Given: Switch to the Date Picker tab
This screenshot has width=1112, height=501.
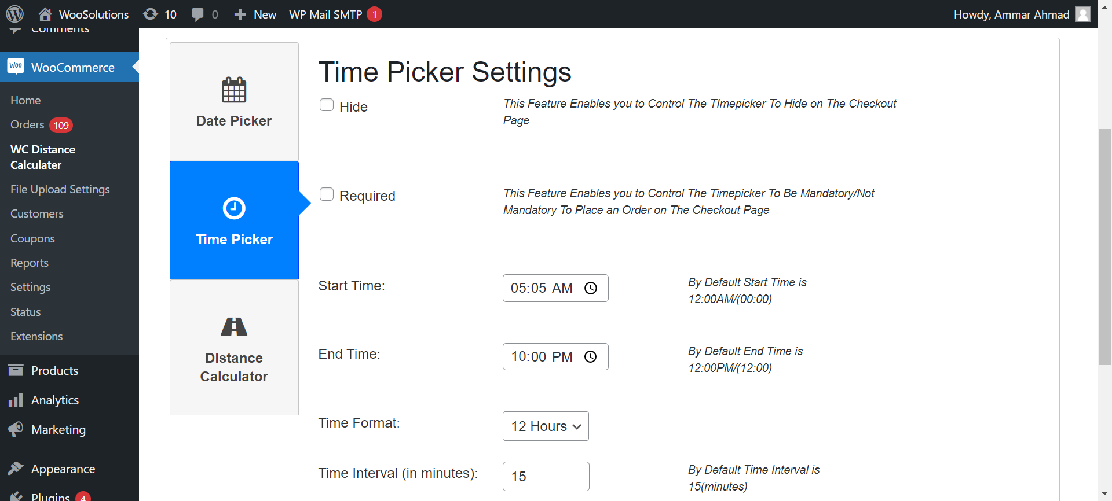Looking at the screenshot, I should pos(233,120).
